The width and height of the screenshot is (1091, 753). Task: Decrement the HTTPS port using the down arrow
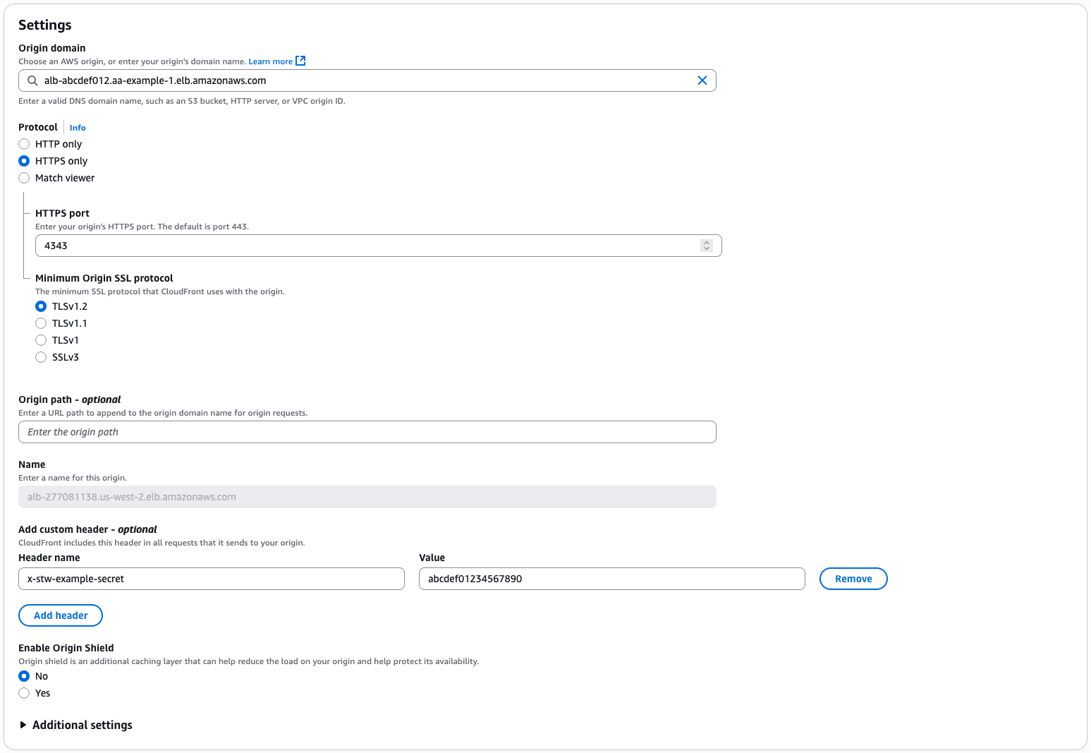pos(707,248)
